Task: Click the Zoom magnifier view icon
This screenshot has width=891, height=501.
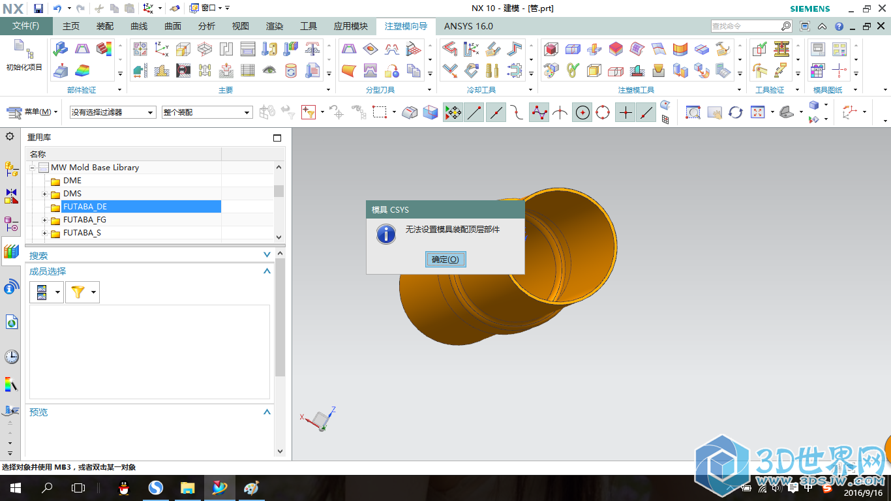Action: (x=693, y=112)
